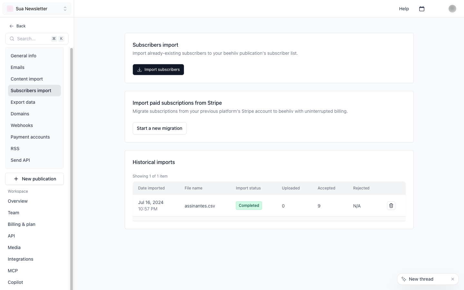Close the New thread widget
The width and height of the screenshot is (464, 290).
click(453, 279)
